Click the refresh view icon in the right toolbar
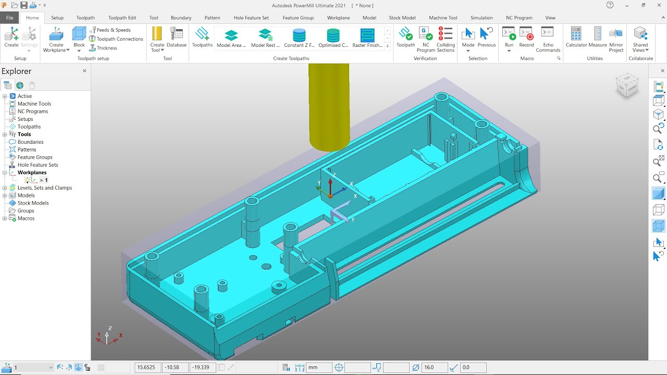Image resolution: width=667 pixels, height=375 pixels. [x=659, y=144]
